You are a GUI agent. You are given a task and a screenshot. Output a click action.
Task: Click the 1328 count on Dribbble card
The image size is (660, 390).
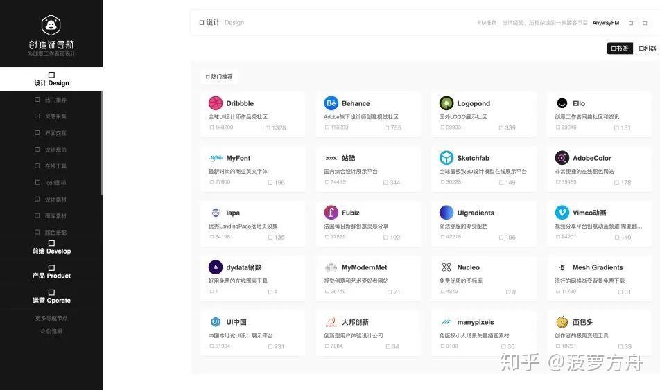pos(276,128)
